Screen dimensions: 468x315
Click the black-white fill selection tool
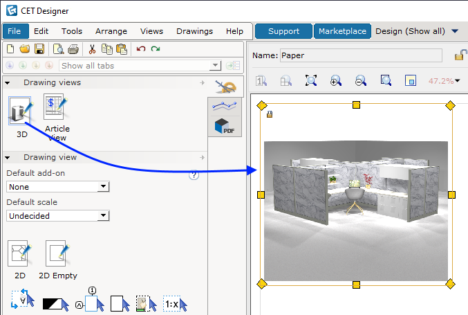55,304
